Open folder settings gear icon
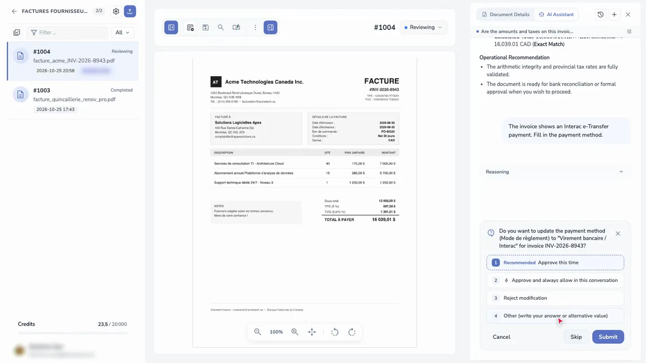 [x=116, y=11]
